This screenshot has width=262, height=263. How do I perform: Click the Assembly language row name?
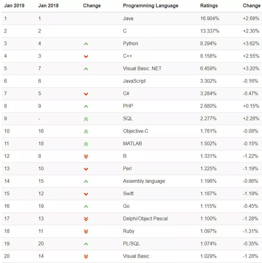144,181
